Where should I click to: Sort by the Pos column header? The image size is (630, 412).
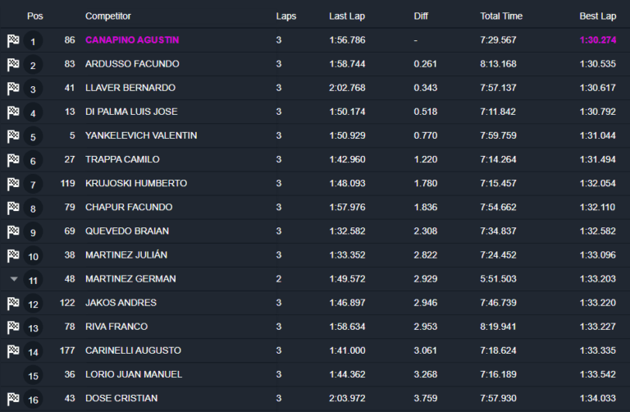(x=34, y=16)
